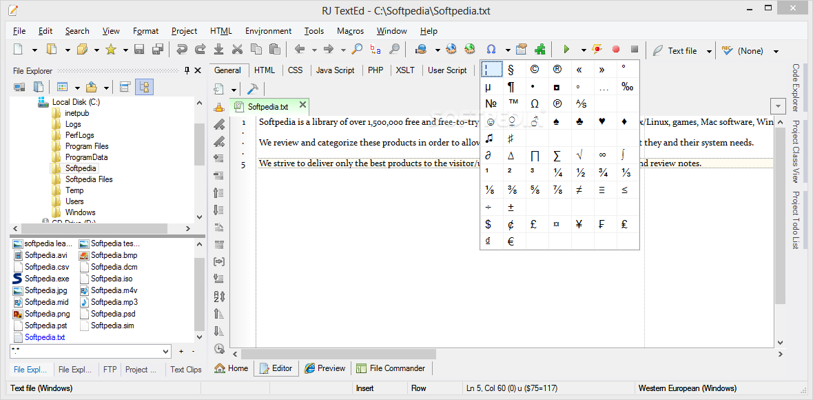Click the A-Z sort lines icon

219,297
